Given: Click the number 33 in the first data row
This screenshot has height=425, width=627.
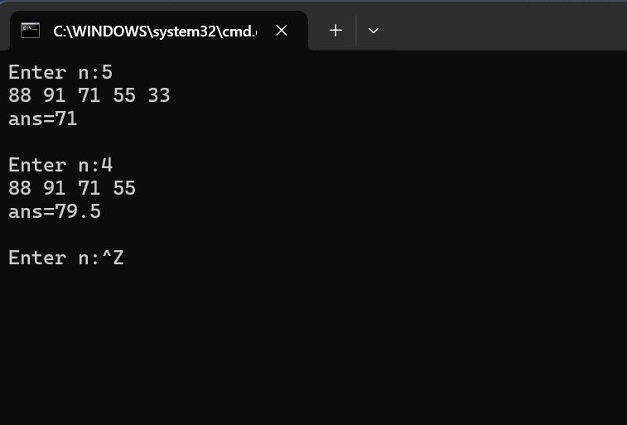Looking at the screenshot, I should 159,95.
